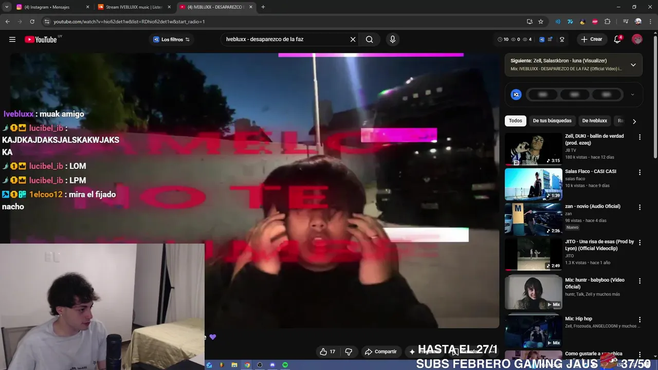Open Salas Flaco - CASI CASI video title
Screen dimensions: 658x370
pos(590,171)
